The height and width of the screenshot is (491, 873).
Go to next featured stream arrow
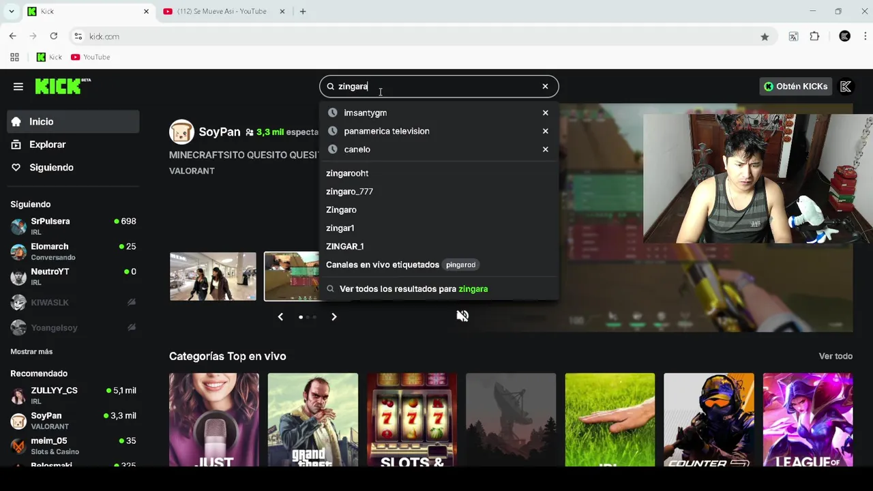[334, 317]
